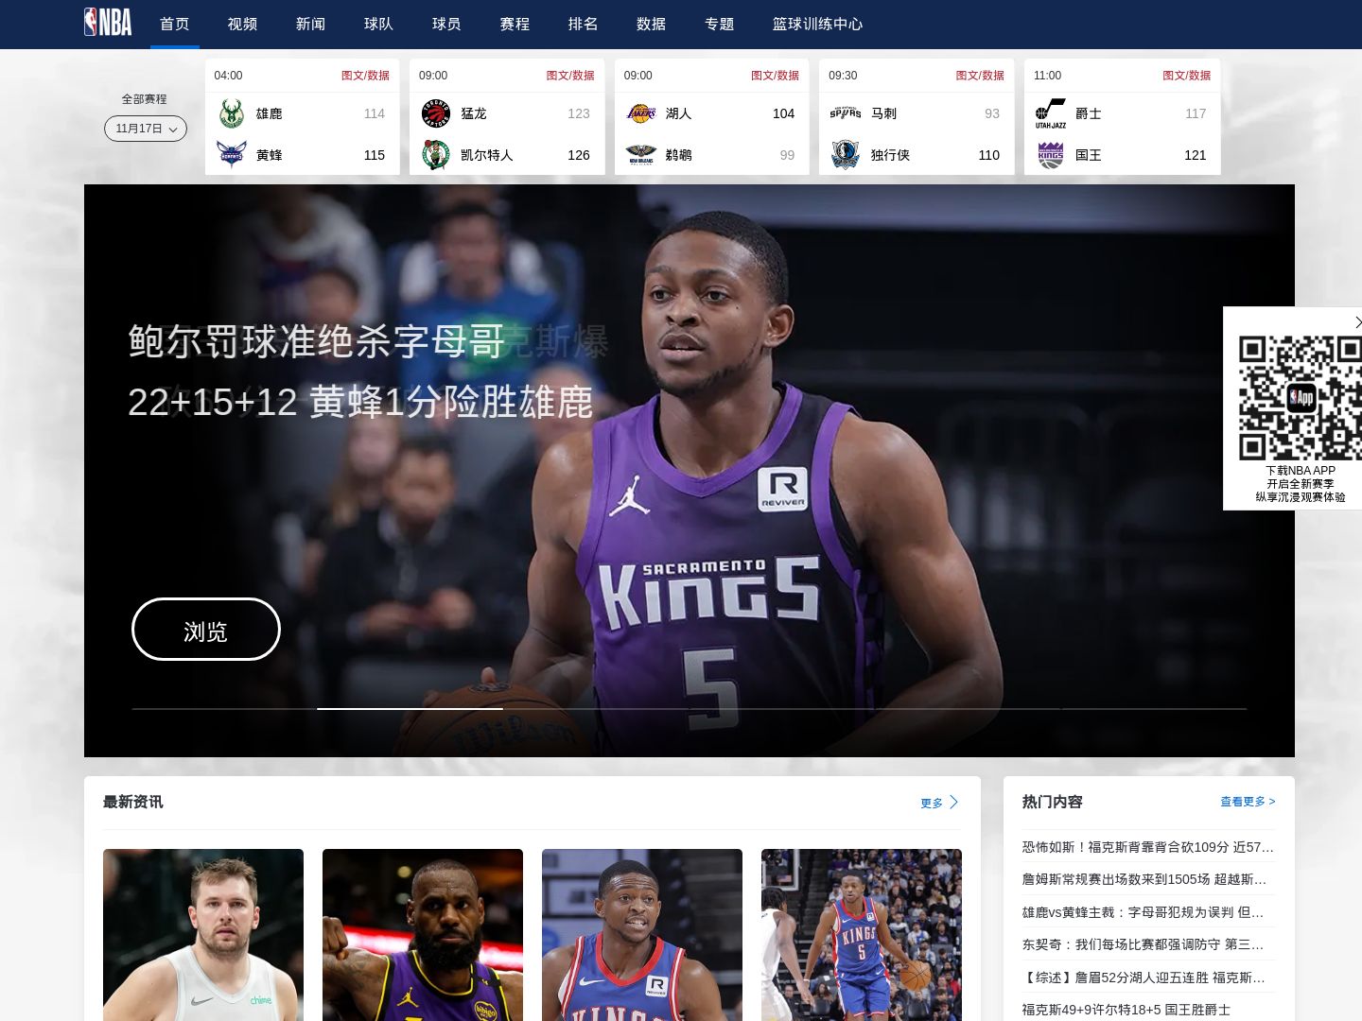Open the 视频 menu item
This screenshot has height=1021, width=1362.
click(242, 24)
